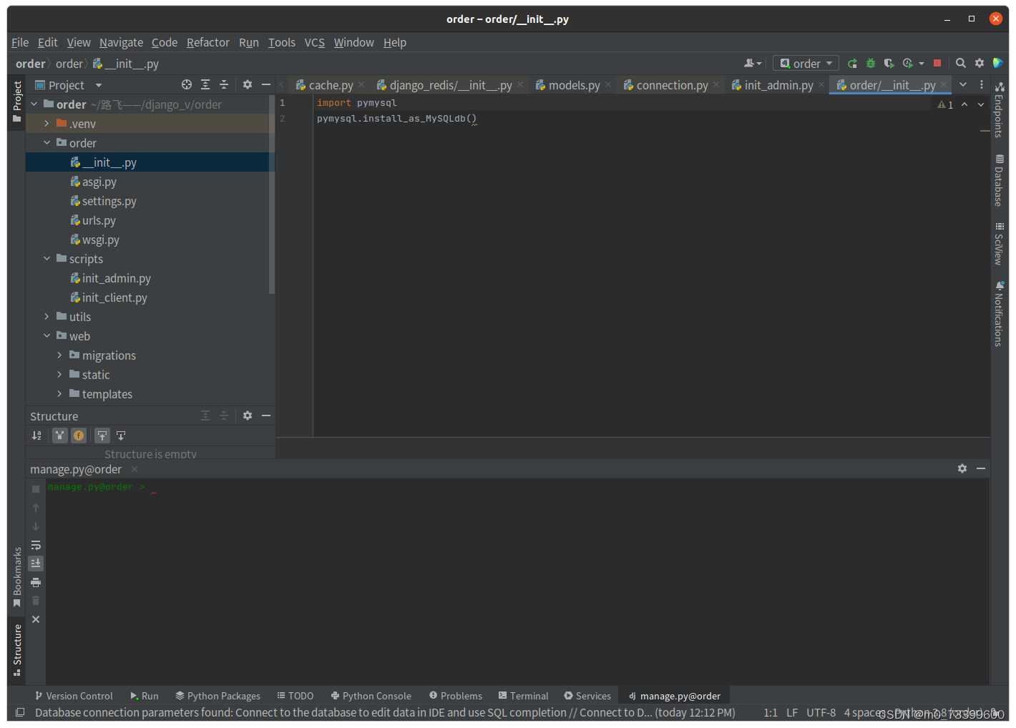Open the Python Console tool window
The image size is (1016, 728).
(371, 695)
